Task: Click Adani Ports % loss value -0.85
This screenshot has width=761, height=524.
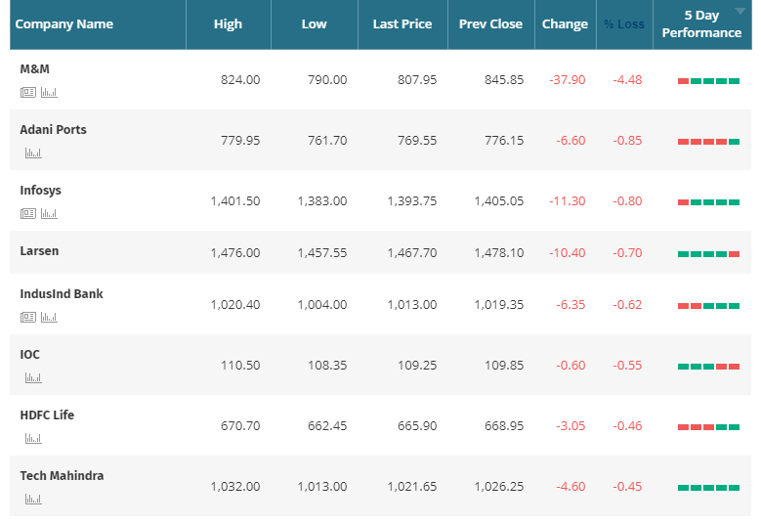Action: pos(627,141)
